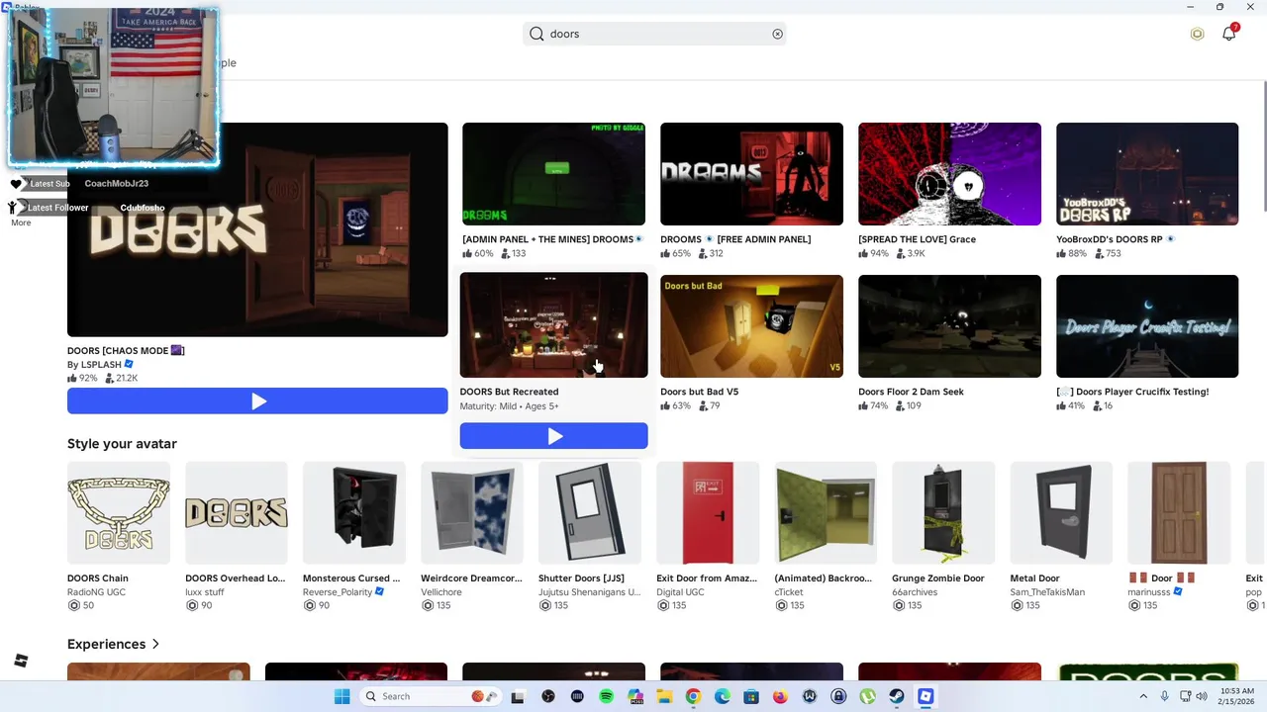The height and width of the screenshot is (712, 1267).
Task: Open YooBroxDD's DOORS RP experience
Action: point(1147,174)
